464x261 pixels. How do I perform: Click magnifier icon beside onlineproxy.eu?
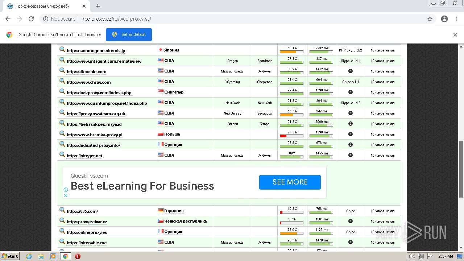point(62,231)
